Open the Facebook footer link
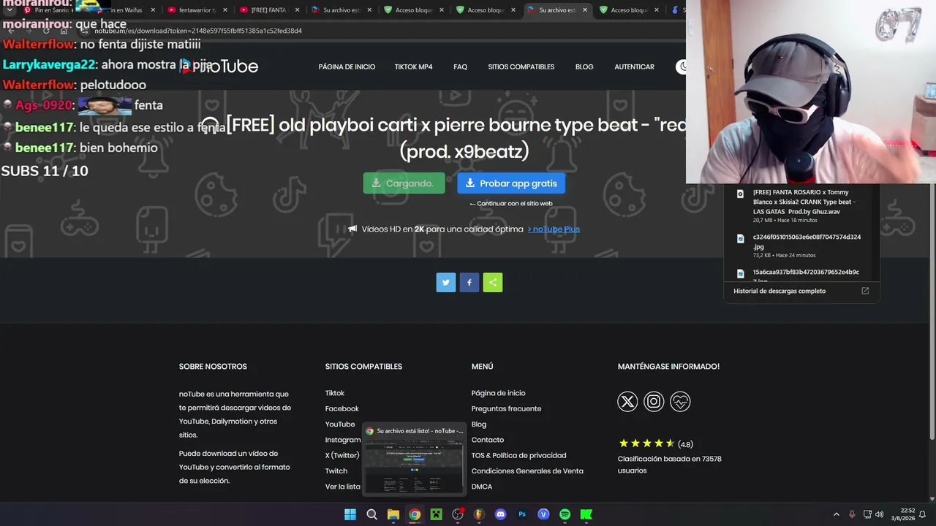 342,408
